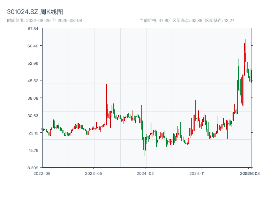This screenshot has width=279, height=209.
Task: Click y-axis value 45.52
Action: point(33,81)
